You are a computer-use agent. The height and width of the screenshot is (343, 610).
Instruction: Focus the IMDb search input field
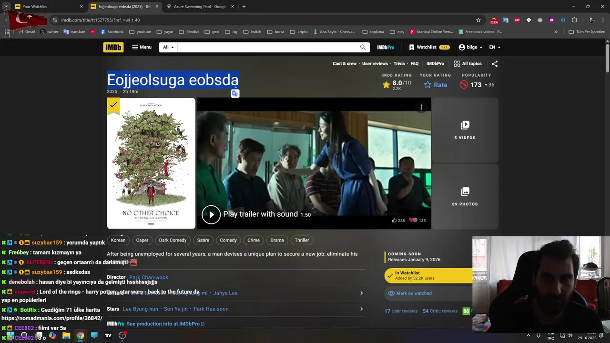[268, 47]
